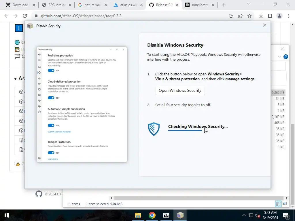
Task: Click the lock icon in the address bar
Action: (x=36, y=16)
